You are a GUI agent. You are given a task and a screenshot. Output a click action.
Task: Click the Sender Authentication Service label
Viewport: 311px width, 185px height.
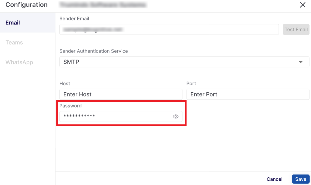click(x=93, y=51)
